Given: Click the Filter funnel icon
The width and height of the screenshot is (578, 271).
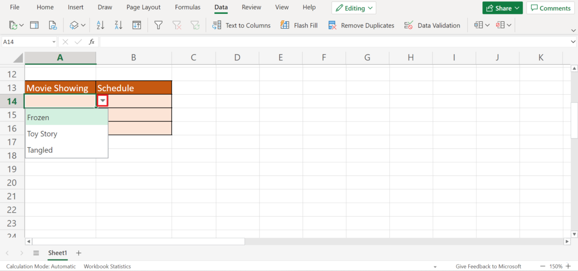Looking at the screenshot, I should 158,25.
